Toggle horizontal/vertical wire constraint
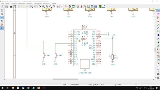This screenshot has width=160, height=90. coord(2,28)
